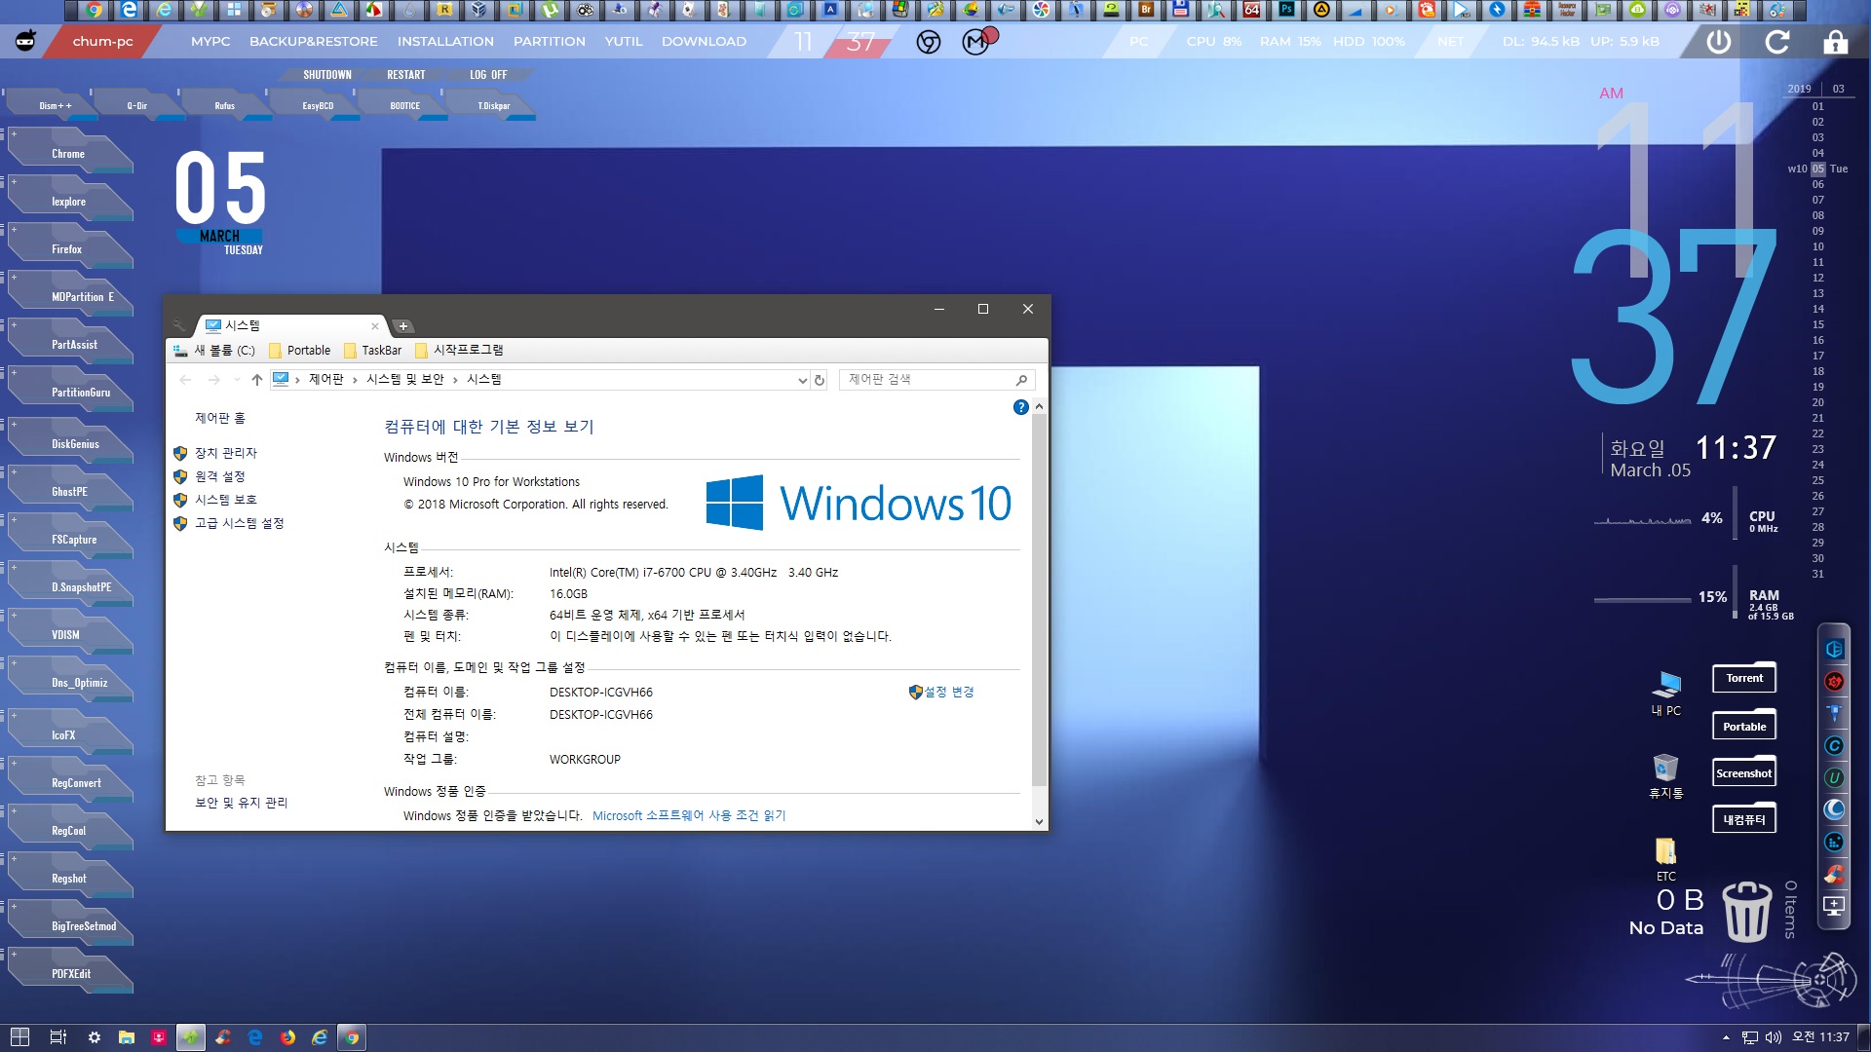Open 장치 관리자 link

[x=225, y=453]
